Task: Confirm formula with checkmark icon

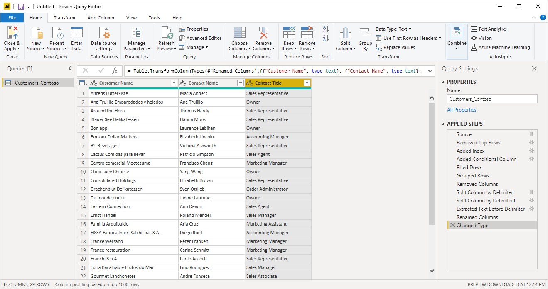Action: [x=101, y=71]
